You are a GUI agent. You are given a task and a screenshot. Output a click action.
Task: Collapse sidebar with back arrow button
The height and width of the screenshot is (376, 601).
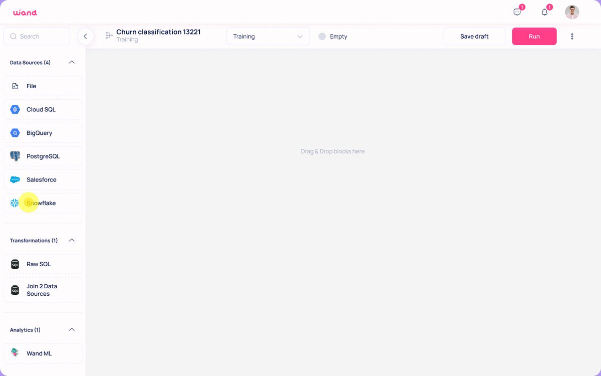[85, 37]
